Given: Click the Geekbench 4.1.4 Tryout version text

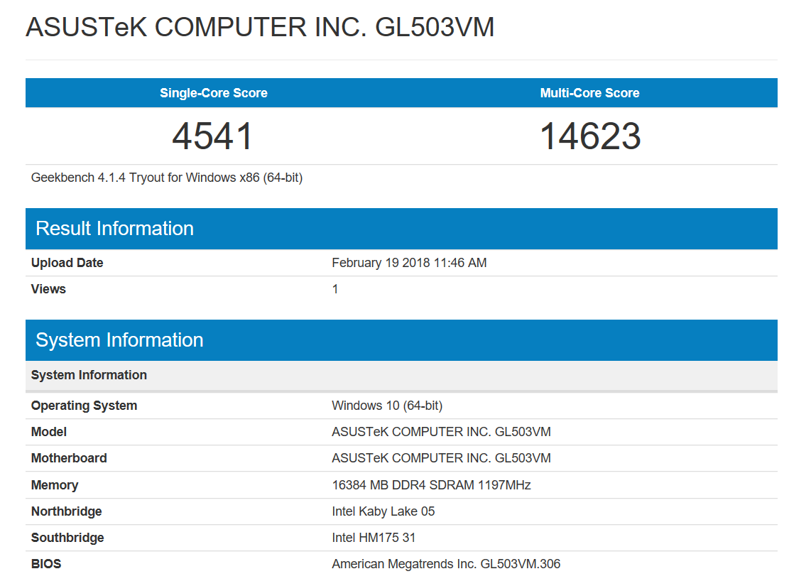Looking at the screenshot, I should pyautogui.click(x=167, y=178).
